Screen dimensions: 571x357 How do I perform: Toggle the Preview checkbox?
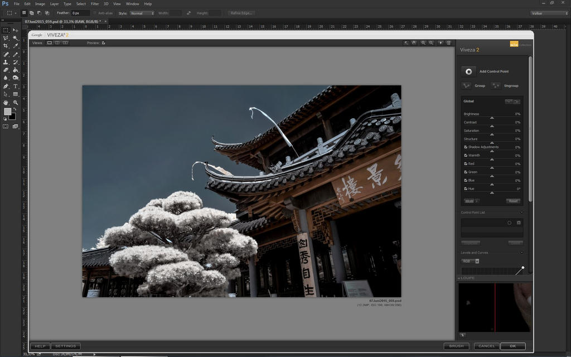point(103,43)
